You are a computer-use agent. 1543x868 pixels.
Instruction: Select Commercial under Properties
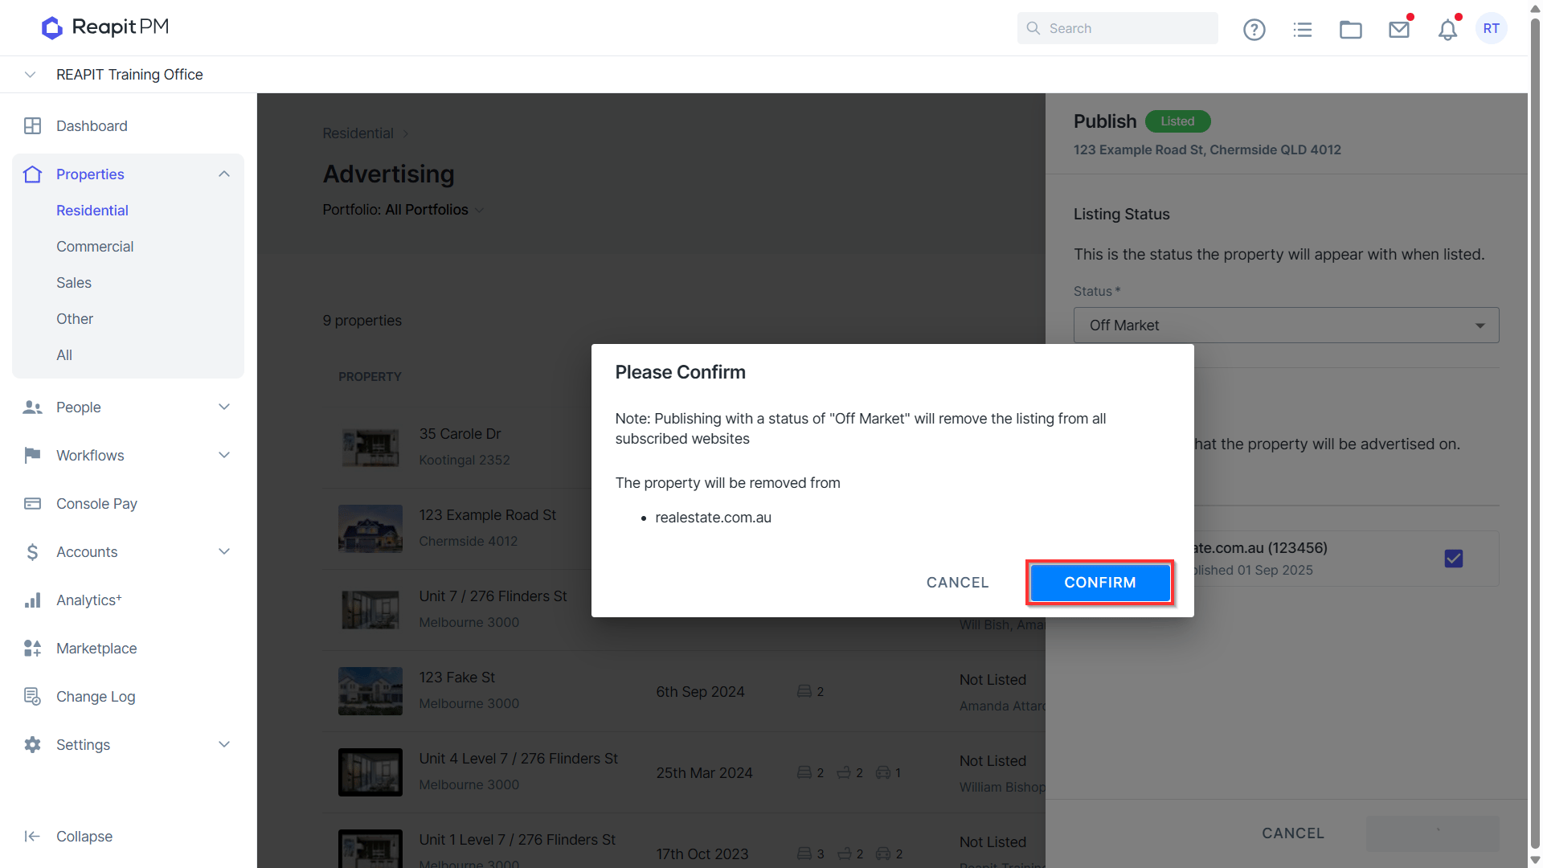pyautogui.click(x=95, y=247)
